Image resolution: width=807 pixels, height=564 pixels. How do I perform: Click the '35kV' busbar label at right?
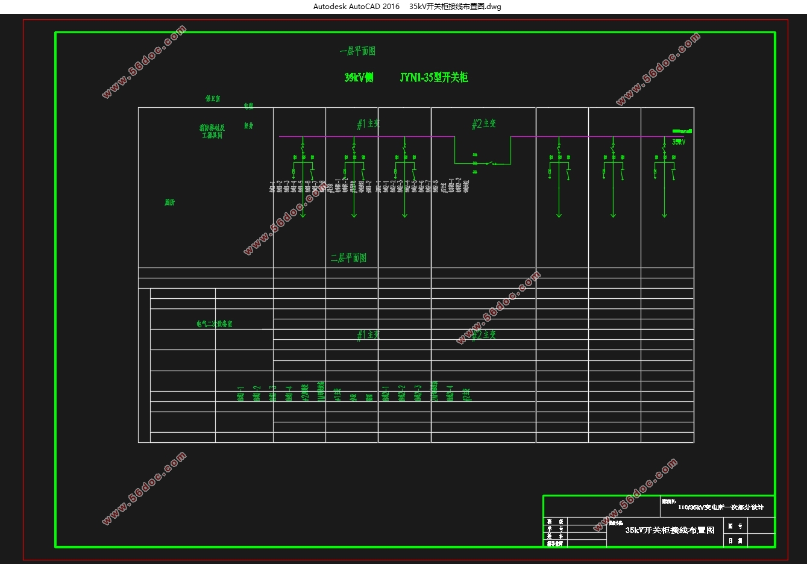pos(679,142)
